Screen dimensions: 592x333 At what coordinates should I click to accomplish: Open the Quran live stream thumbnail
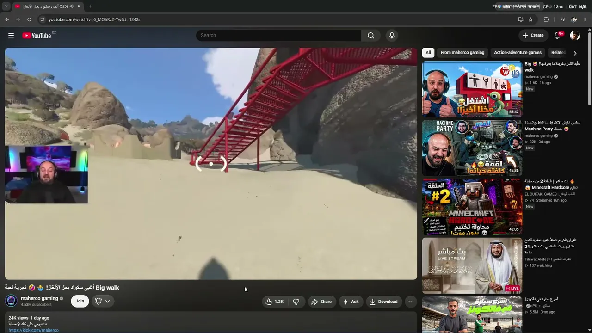point(472,265)
